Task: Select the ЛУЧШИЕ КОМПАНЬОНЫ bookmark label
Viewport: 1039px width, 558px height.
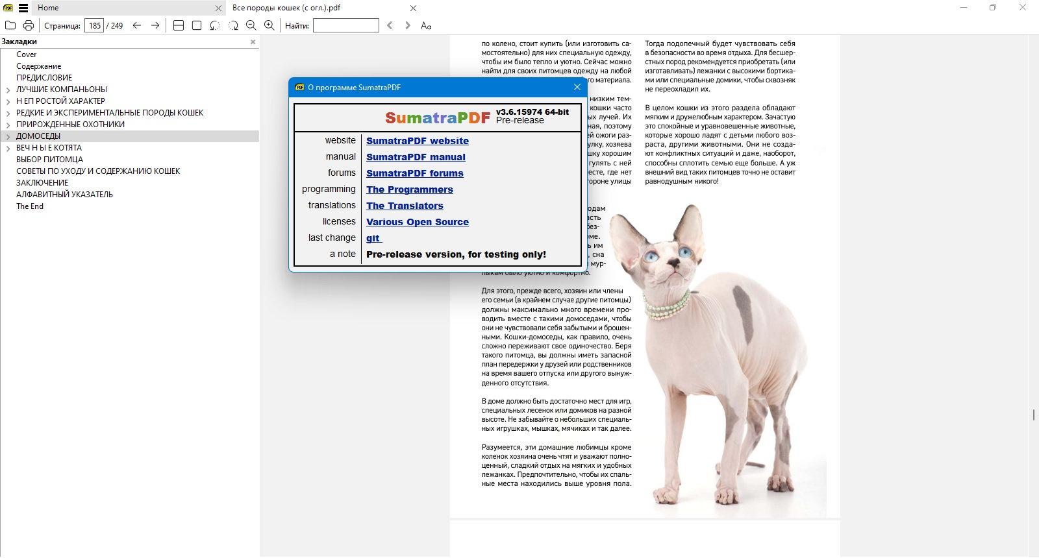Action: click(62, 90)
